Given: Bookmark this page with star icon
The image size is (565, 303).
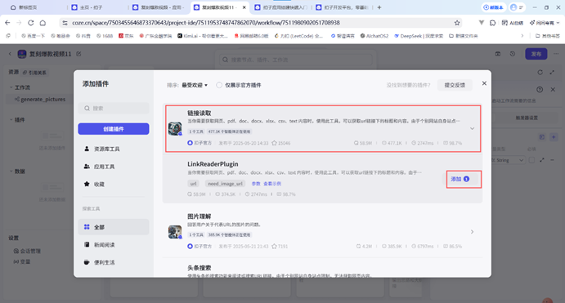Looking at the screenshot, I should [x=457, y=23].
